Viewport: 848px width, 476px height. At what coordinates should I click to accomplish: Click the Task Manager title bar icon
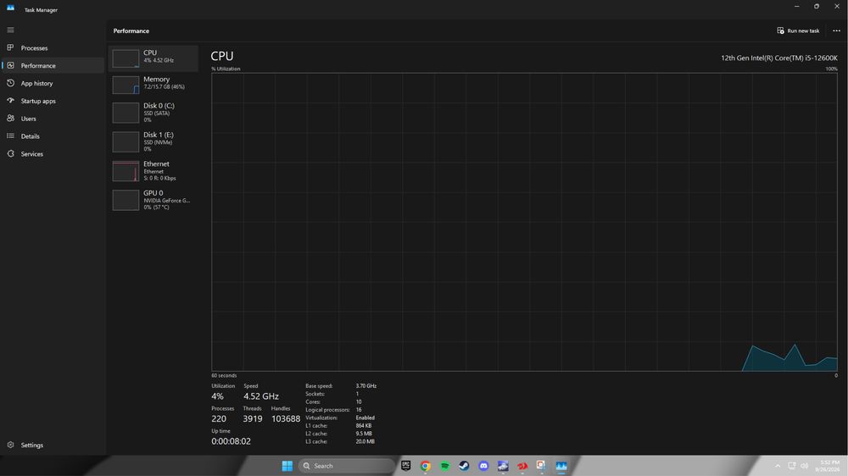[x=10, y=8]
